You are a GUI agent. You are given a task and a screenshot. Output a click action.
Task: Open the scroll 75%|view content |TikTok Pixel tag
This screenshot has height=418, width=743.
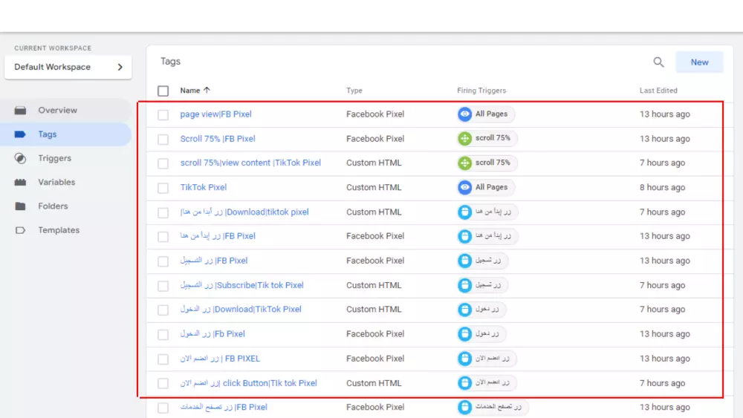pyautogui.click(x=250, y=163)
